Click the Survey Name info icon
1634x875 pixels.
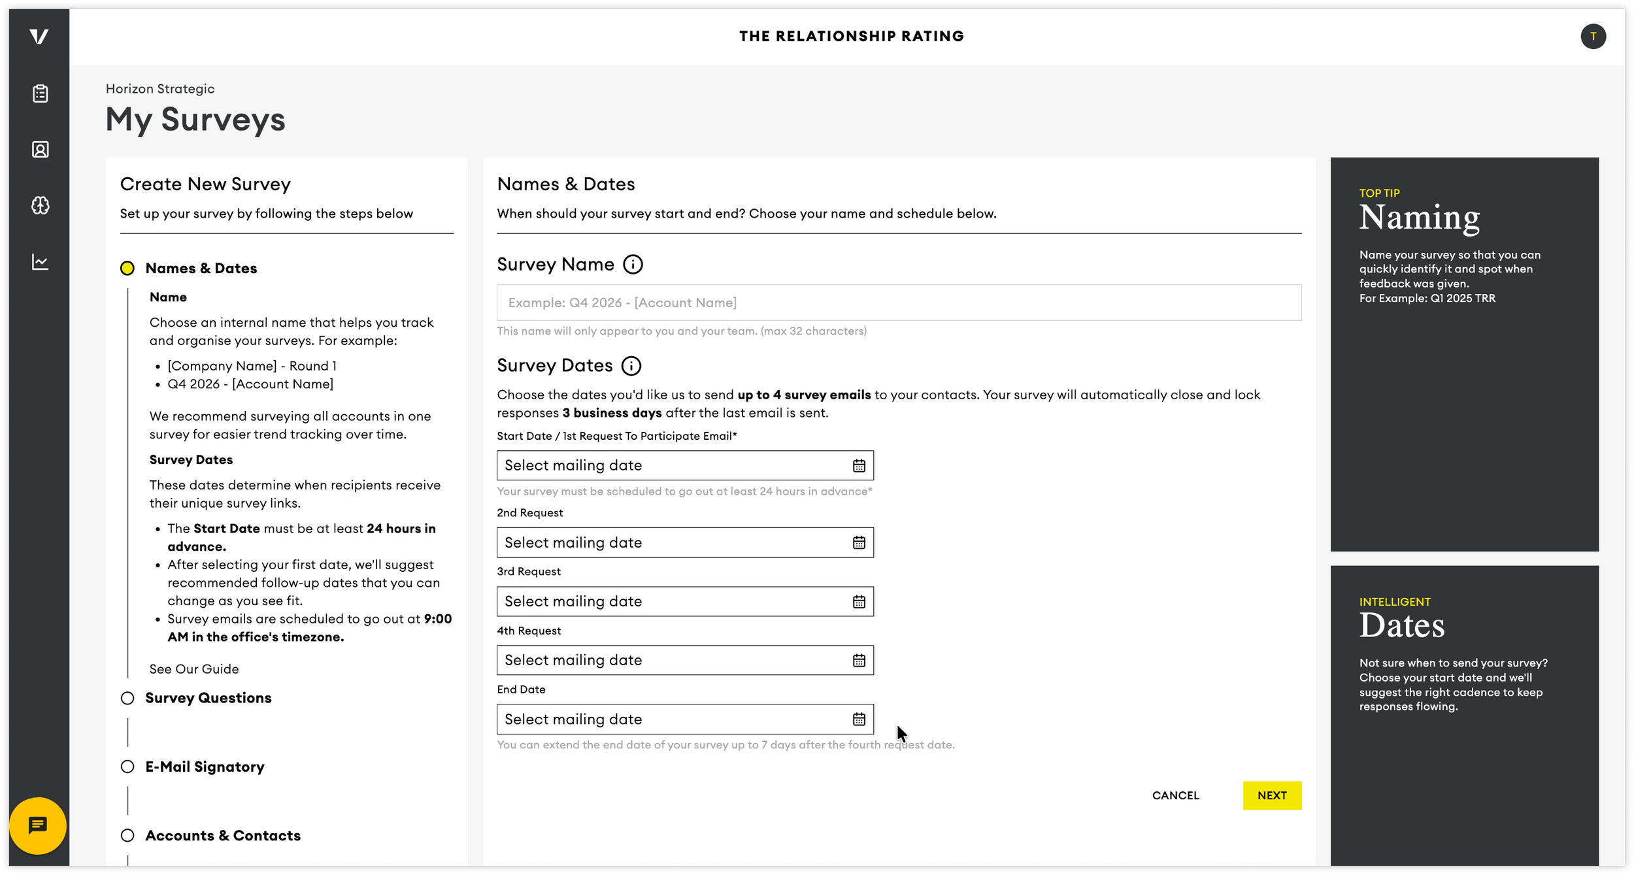pos(633,264)
